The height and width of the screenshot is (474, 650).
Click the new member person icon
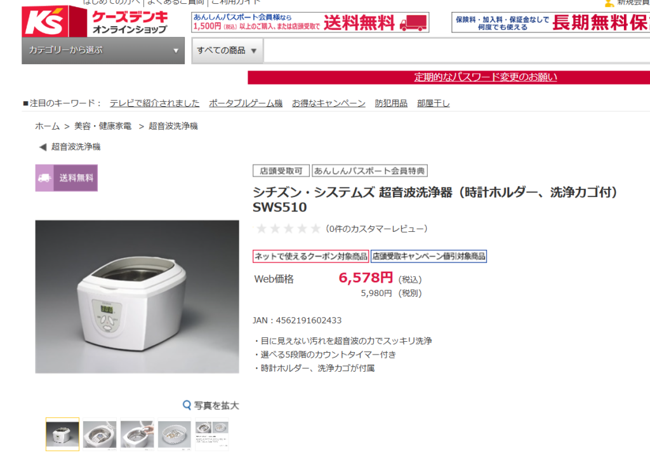(609, 3)
